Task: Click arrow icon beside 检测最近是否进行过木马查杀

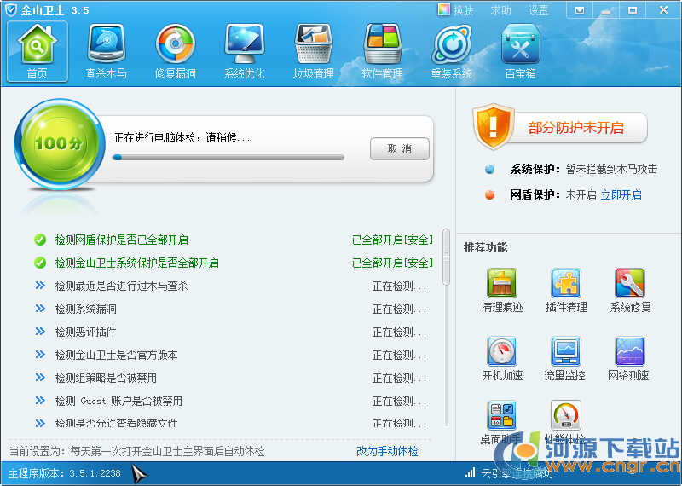Action: (x=40, y=286)
